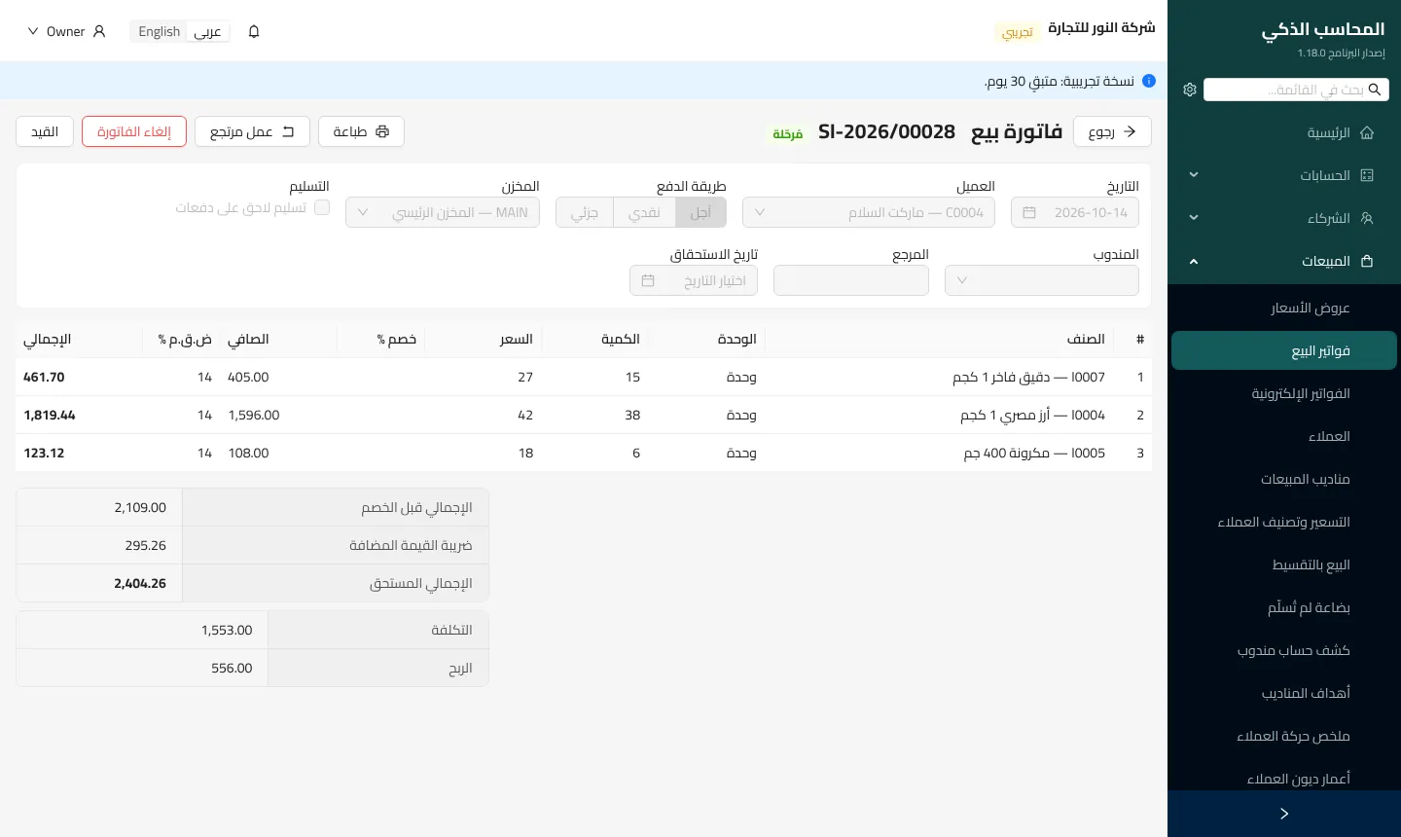Image resolution: width=1401 pixels, height=837 pixels.
Task: Click the shopping bag icon beside المبيعات
Action: click(1367, 261)
